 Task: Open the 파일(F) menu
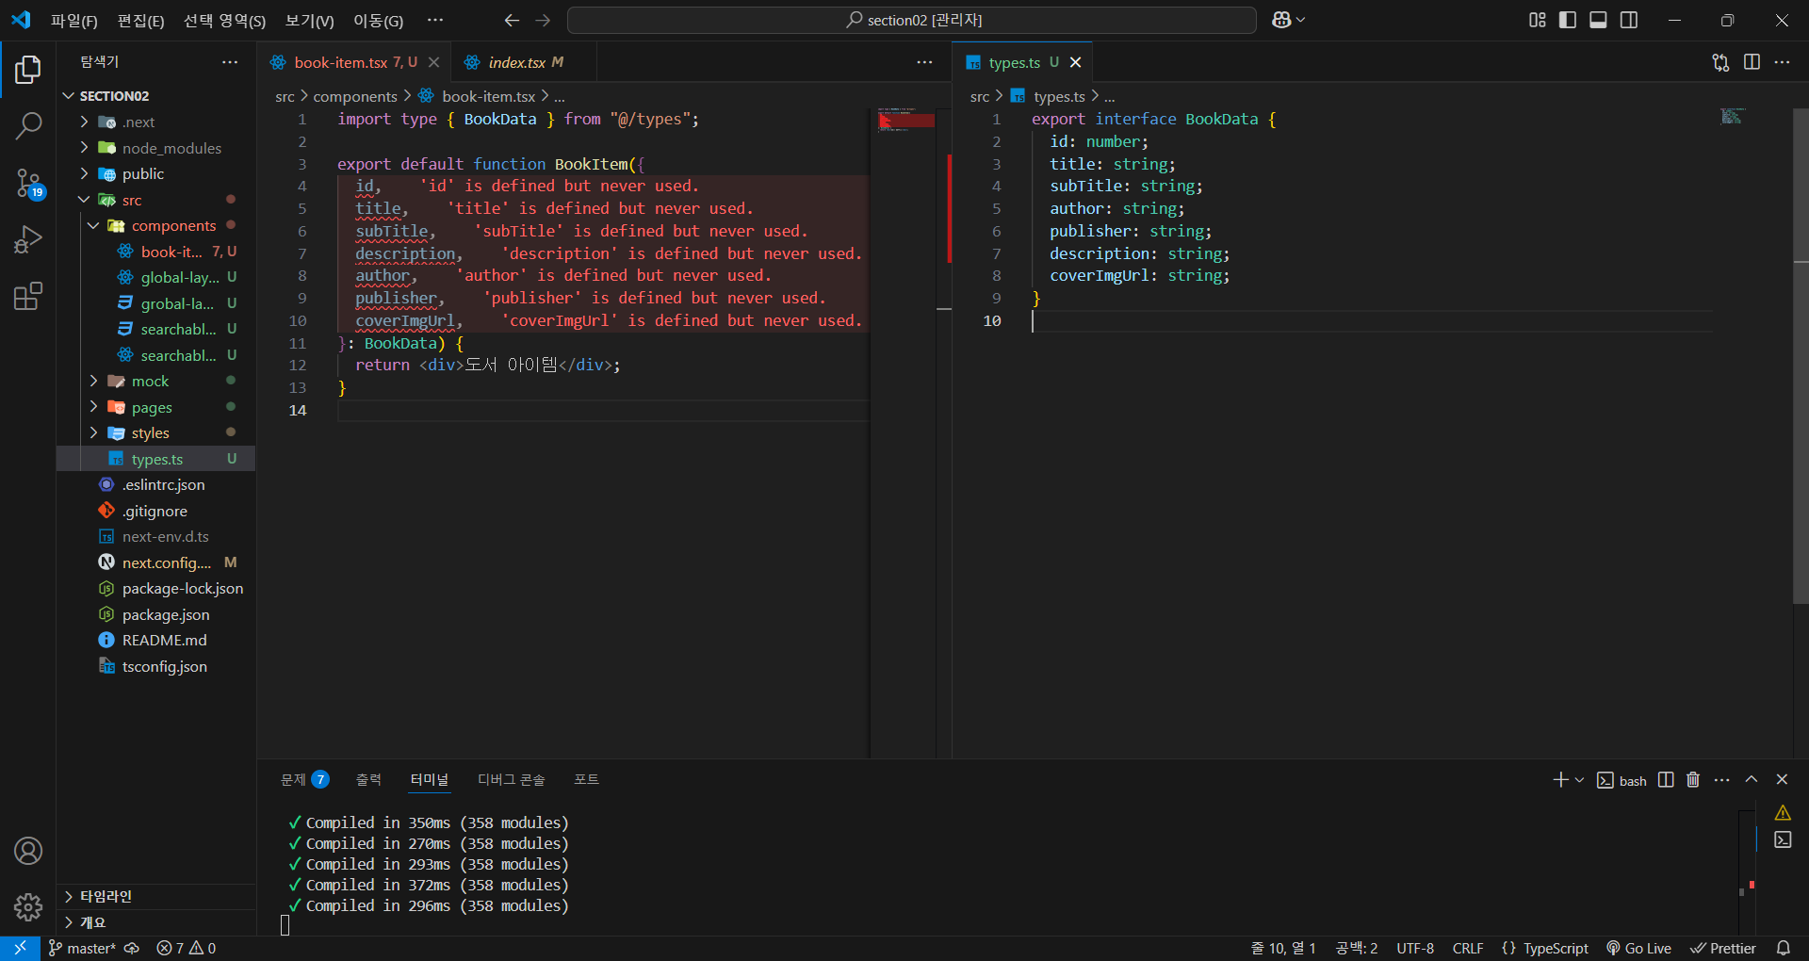[73, 21]
